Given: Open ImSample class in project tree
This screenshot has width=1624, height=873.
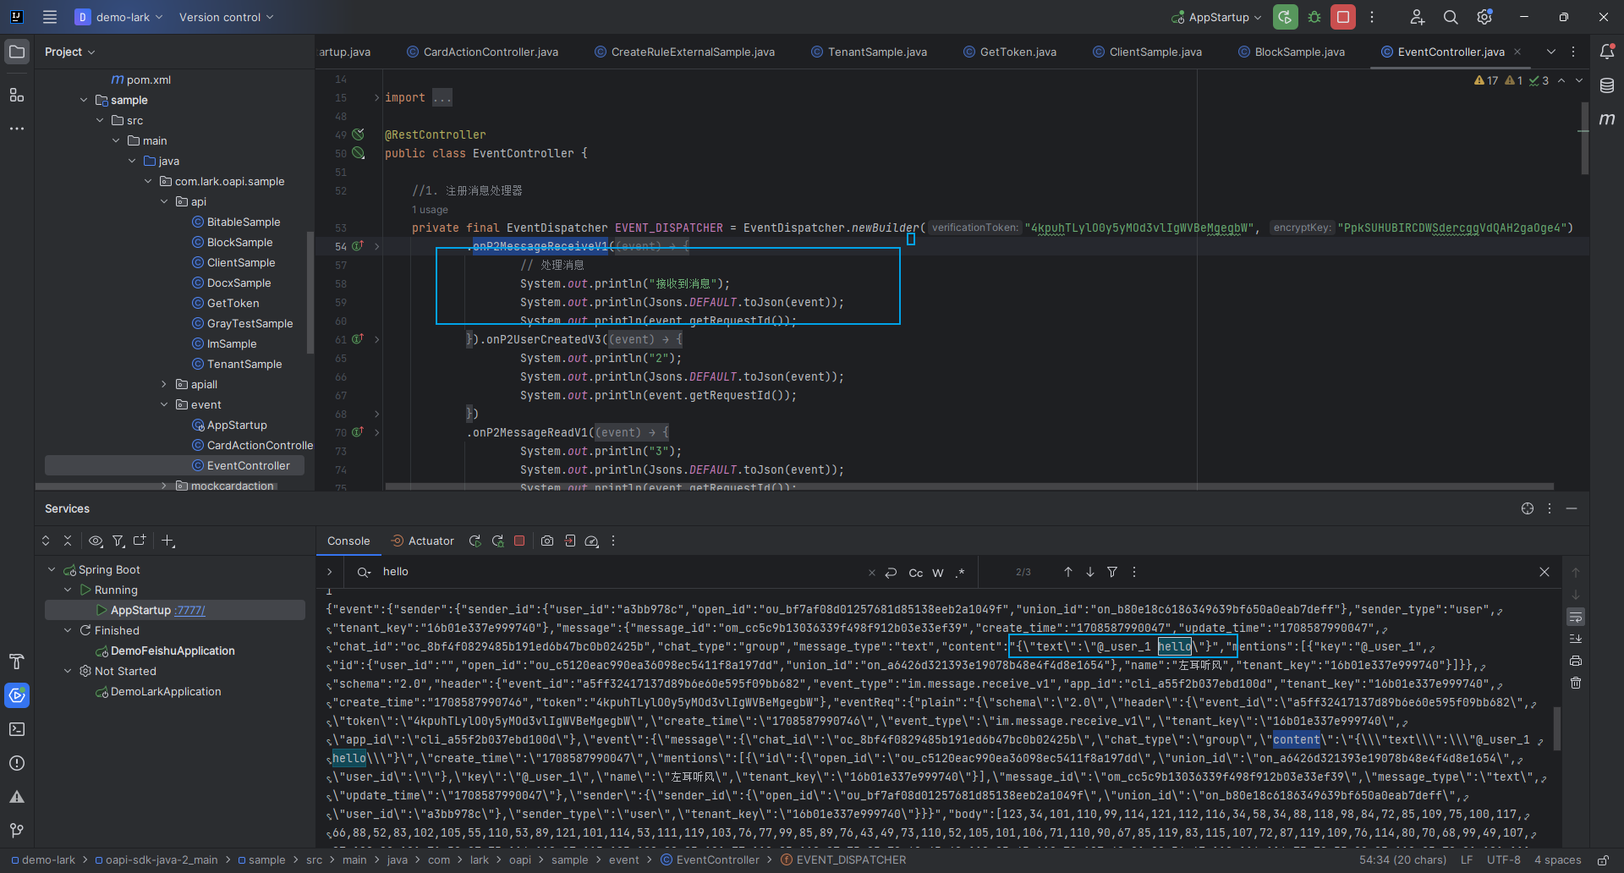Looking at the screenshot, I should (x=231, y=343).
